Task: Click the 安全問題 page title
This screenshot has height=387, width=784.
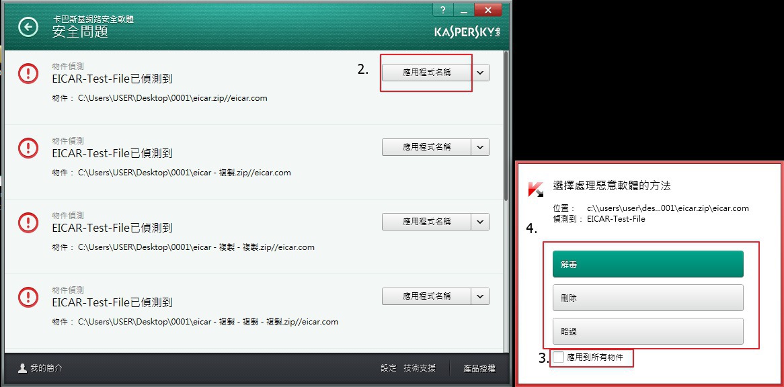Action: coord(80,32)
